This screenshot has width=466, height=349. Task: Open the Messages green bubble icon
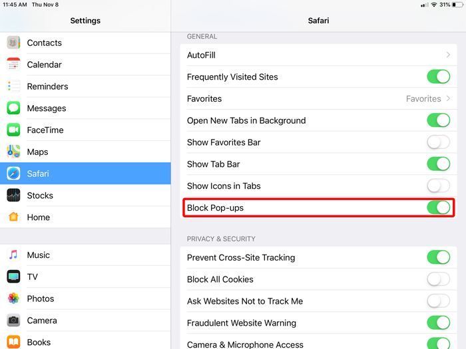(x=13, y=108)
